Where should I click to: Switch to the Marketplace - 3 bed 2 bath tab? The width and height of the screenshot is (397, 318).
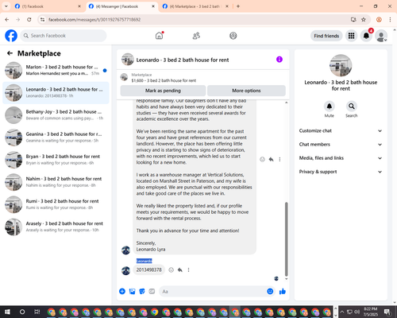[x=195, y=6]
